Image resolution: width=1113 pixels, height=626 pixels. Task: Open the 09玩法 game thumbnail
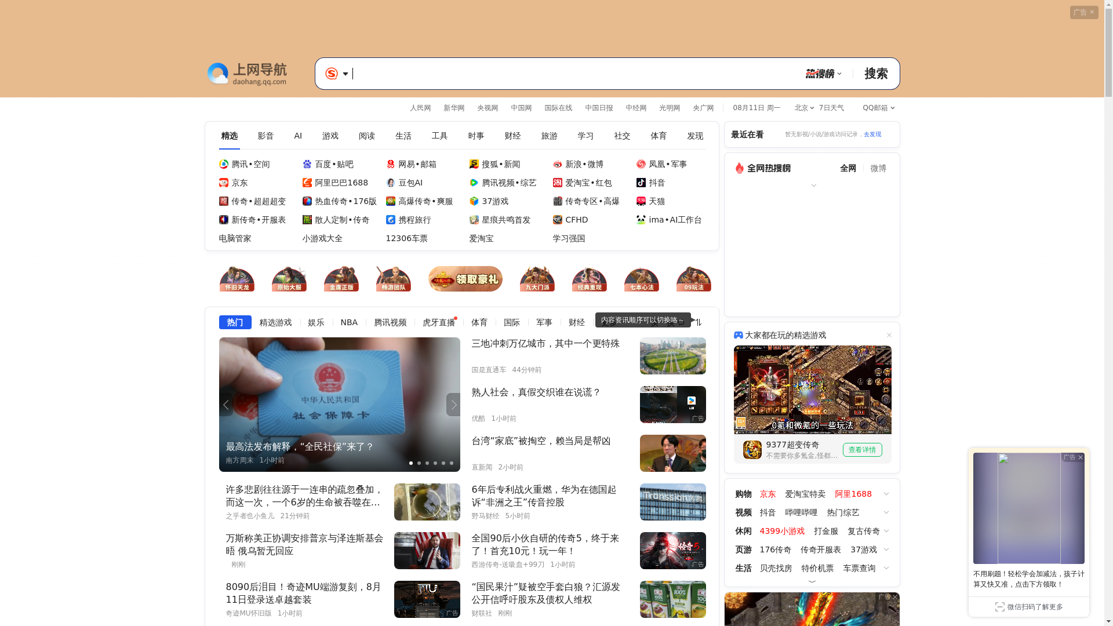pos(694,279)
